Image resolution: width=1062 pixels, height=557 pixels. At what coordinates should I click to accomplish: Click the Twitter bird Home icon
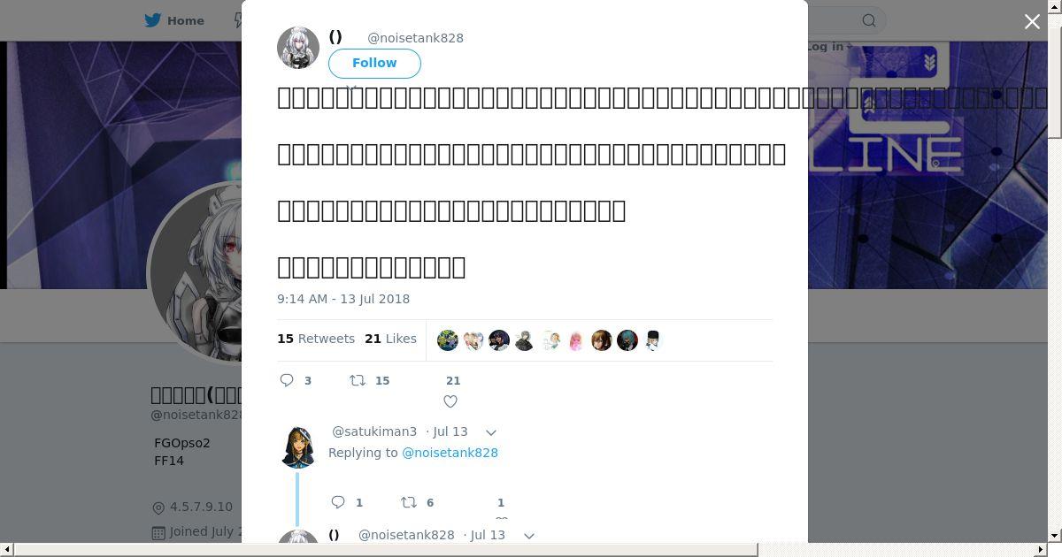click(x=154, y=20)
